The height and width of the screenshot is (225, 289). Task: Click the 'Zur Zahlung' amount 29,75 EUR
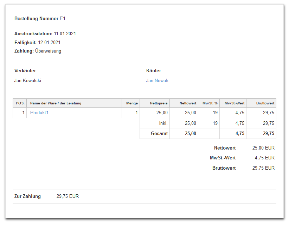tap(68, 196)
